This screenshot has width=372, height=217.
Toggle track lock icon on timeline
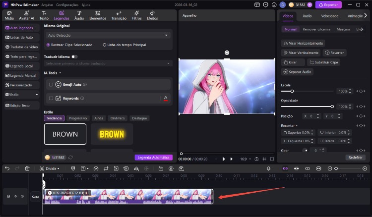pyautogui.click(x=8, y=196)
